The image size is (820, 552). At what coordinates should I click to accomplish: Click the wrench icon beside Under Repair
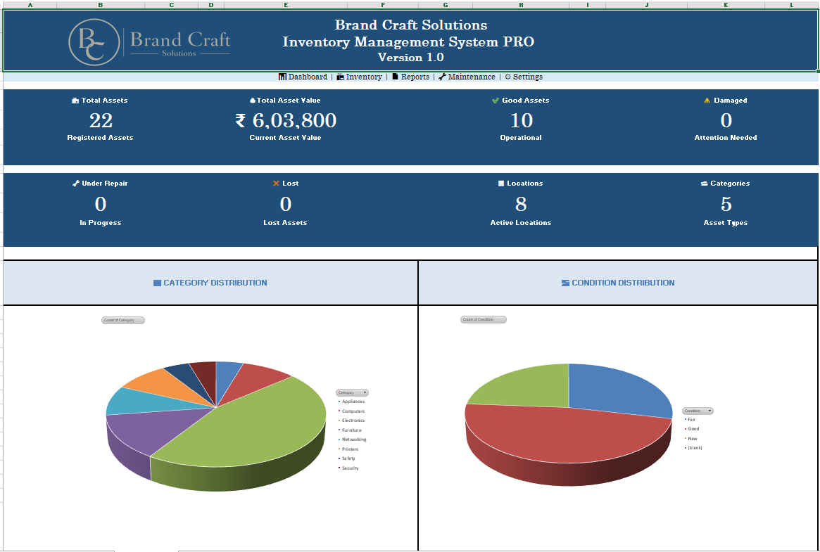(x=76, y=184)
